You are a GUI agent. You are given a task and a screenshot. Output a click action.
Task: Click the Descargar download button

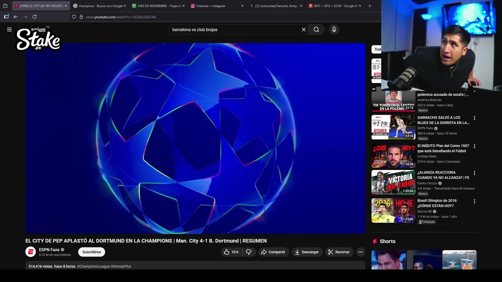pyautogui.click(x=307, y=252)
